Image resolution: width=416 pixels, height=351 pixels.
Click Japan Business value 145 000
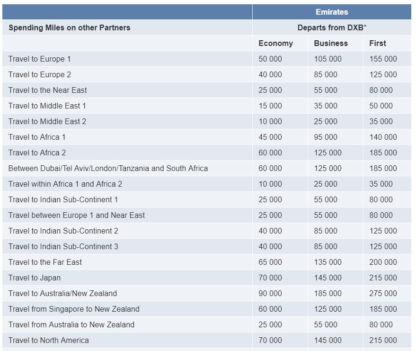pyautogui.click(x=327, y=278)
